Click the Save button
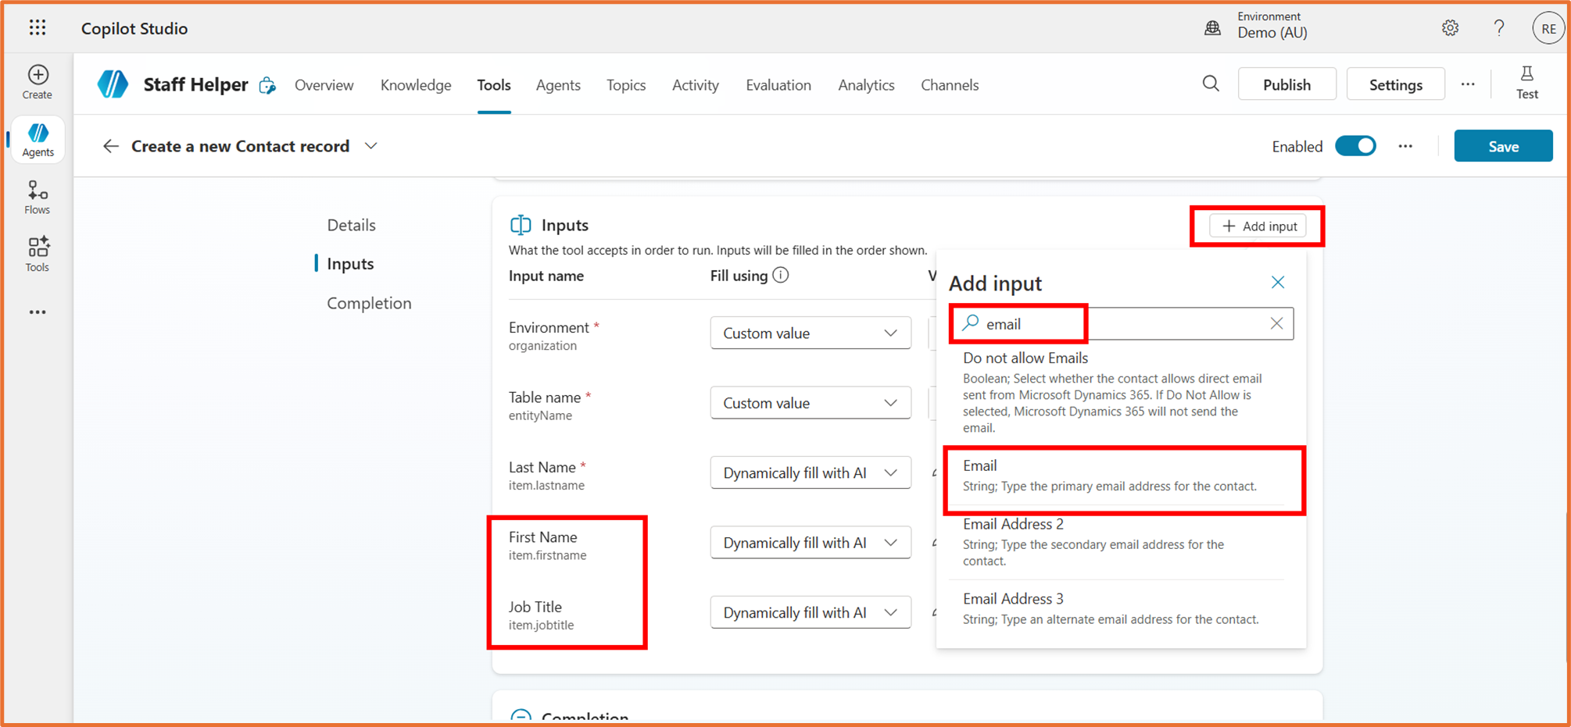Image resolution: width=1571 pixels, height=727 pixels. click(1502, 146)
